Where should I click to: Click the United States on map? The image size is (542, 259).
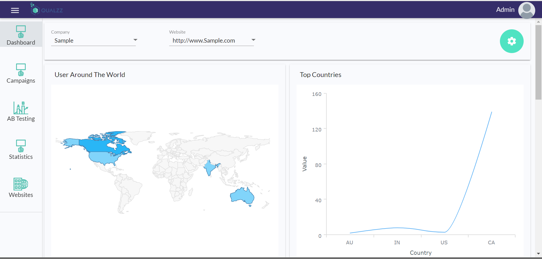pyautogui.click(x=103, y=158)
